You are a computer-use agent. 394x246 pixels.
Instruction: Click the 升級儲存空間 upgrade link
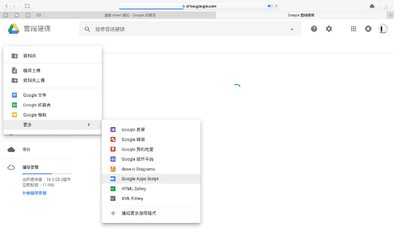pyautogui.click(x=34, y=193)
